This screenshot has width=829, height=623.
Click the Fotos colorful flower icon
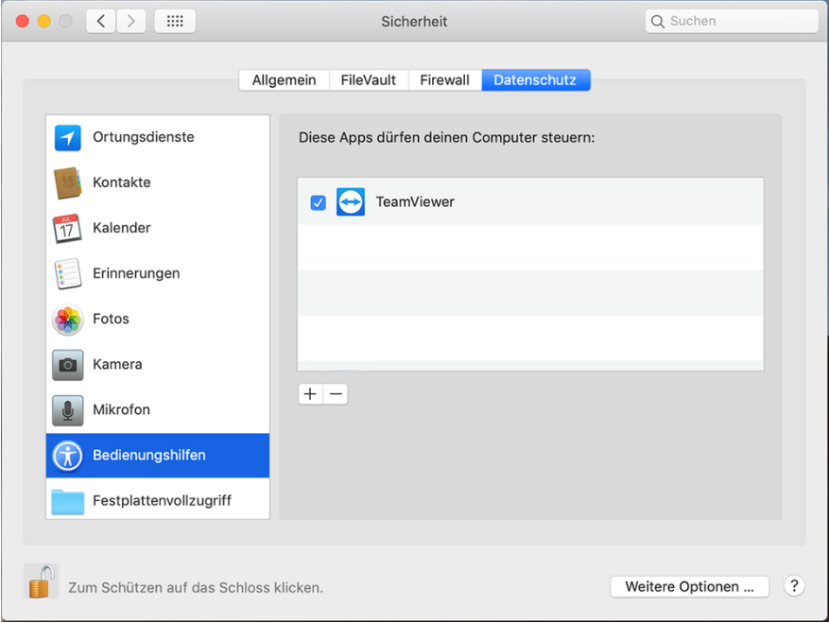(x=68, y=320)
